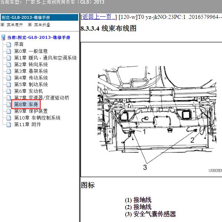Click the page icon beside 第6章 发动机
The height and width of the screenshot is (222, 222).
click(9, 91)
